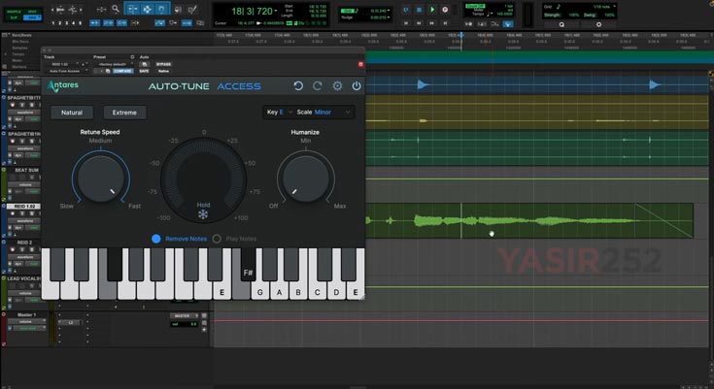This screenshot has height=389, width=714.
Task: Click the REID 1.02 green audio clip
Action: point(529,220)
